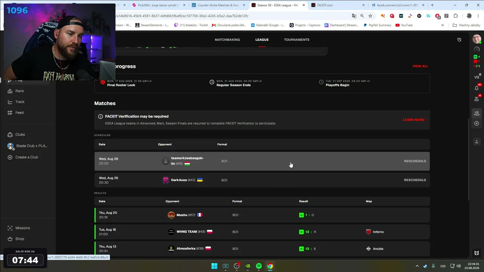Open the Mushu match result row
The height and width of the screenshot is (272, 484).
[x=262, y=215]
